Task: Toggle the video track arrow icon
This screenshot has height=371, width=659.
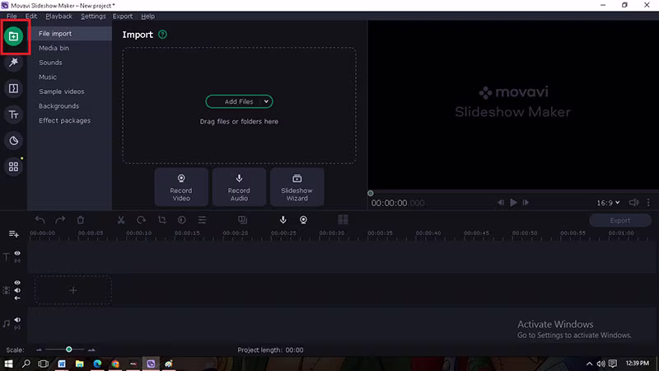Action: point(17,298)
